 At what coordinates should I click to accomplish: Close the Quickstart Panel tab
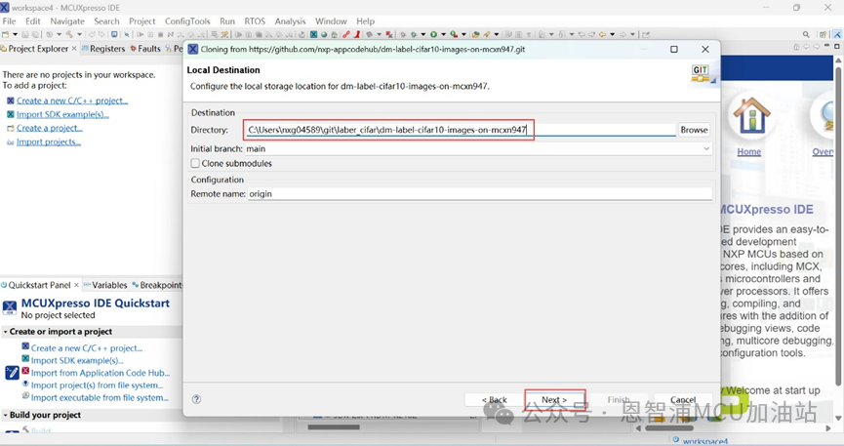pos(76,285)
